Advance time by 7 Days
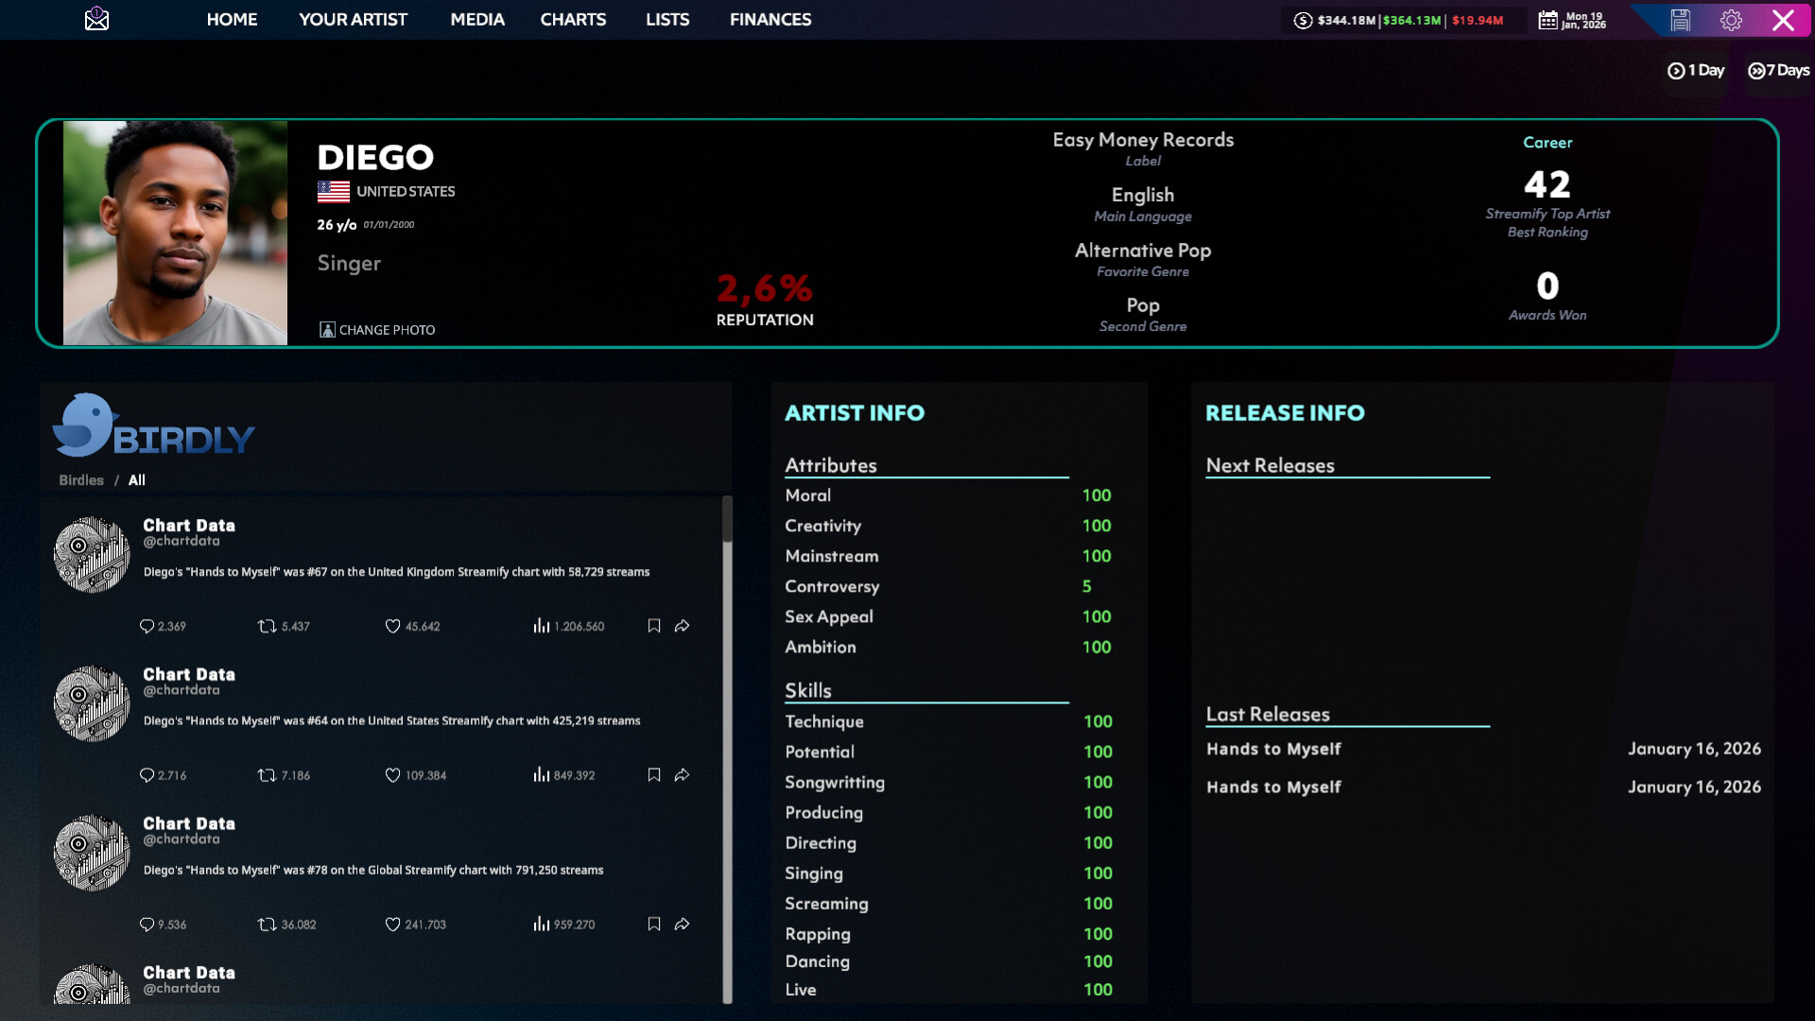Screen dimensions: 1815x1021 1778,70
